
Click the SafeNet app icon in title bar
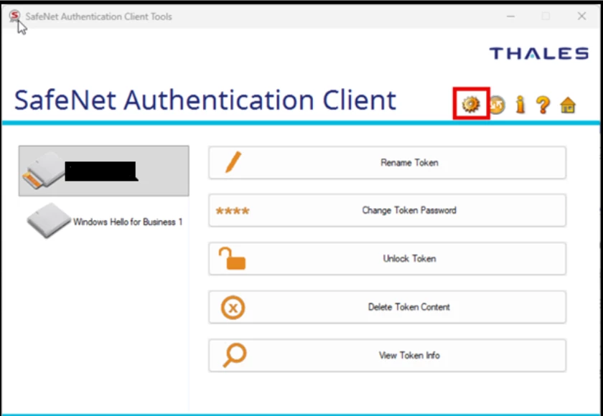pos(15,16)
